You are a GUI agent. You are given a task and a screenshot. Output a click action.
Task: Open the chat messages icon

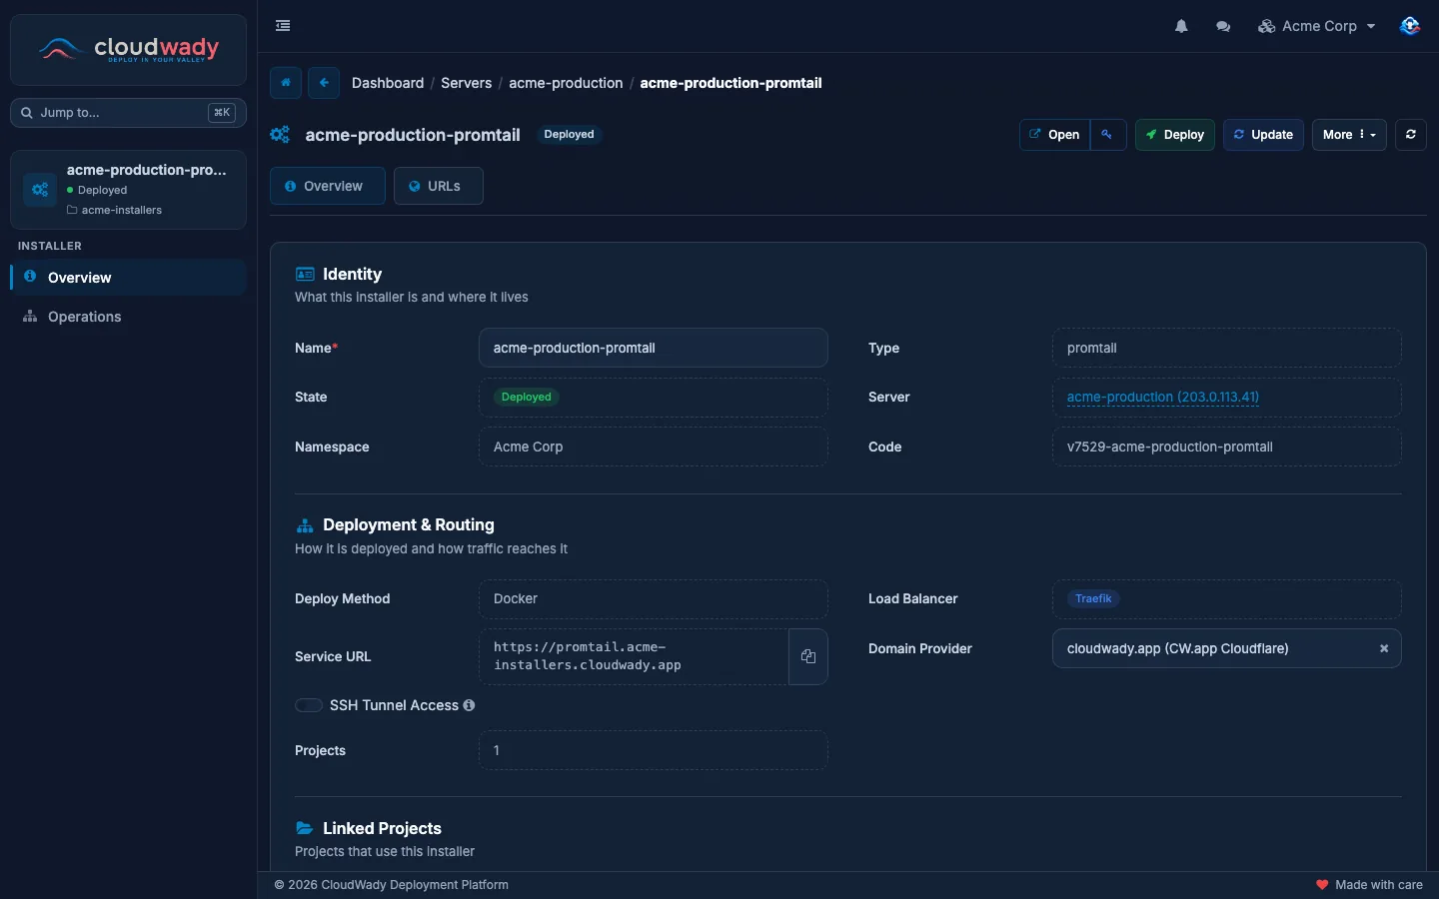coord(1223,26)
